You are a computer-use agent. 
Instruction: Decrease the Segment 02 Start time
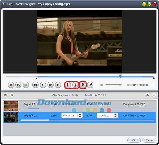coord(80,117)
